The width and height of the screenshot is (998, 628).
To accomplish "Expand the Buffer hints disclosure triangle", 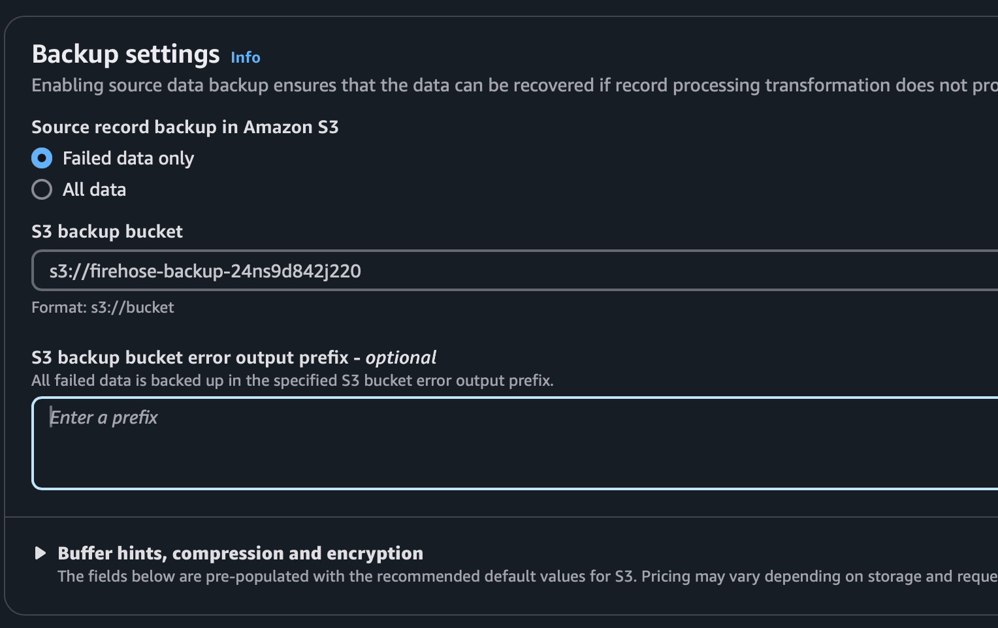I will 40,553.
